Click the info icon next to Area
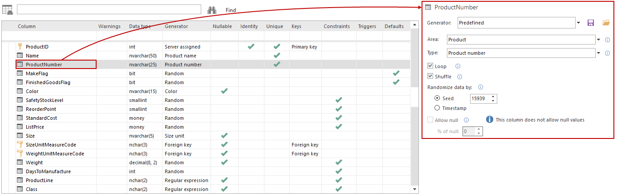The height and width of the screenshot is (195, 617). pyautogui.click(x=608, y=40)
